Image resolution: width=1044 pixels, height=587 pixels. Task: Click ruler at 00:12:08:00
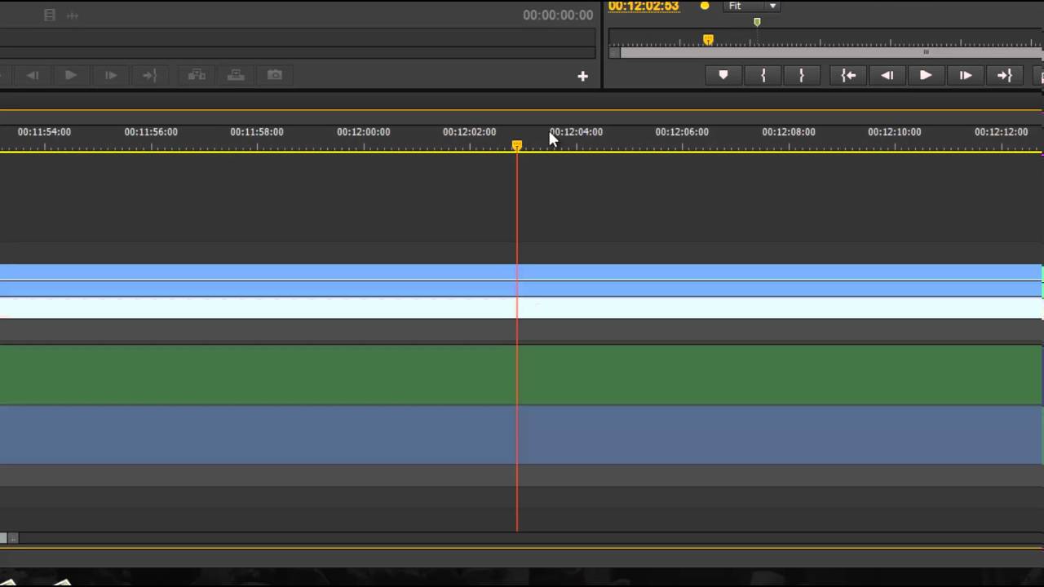tap(789, 132)
